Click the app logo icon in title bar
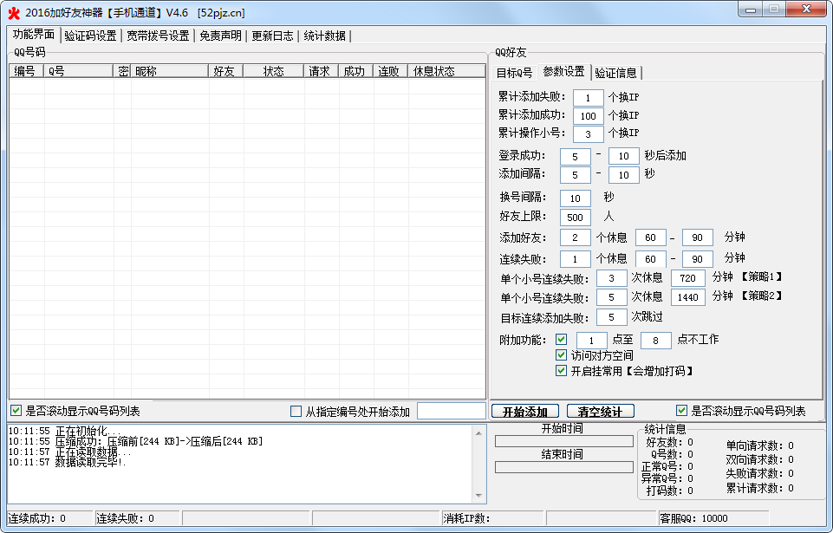Viewport: 833px width, 533px height. (x=13, y=13)
